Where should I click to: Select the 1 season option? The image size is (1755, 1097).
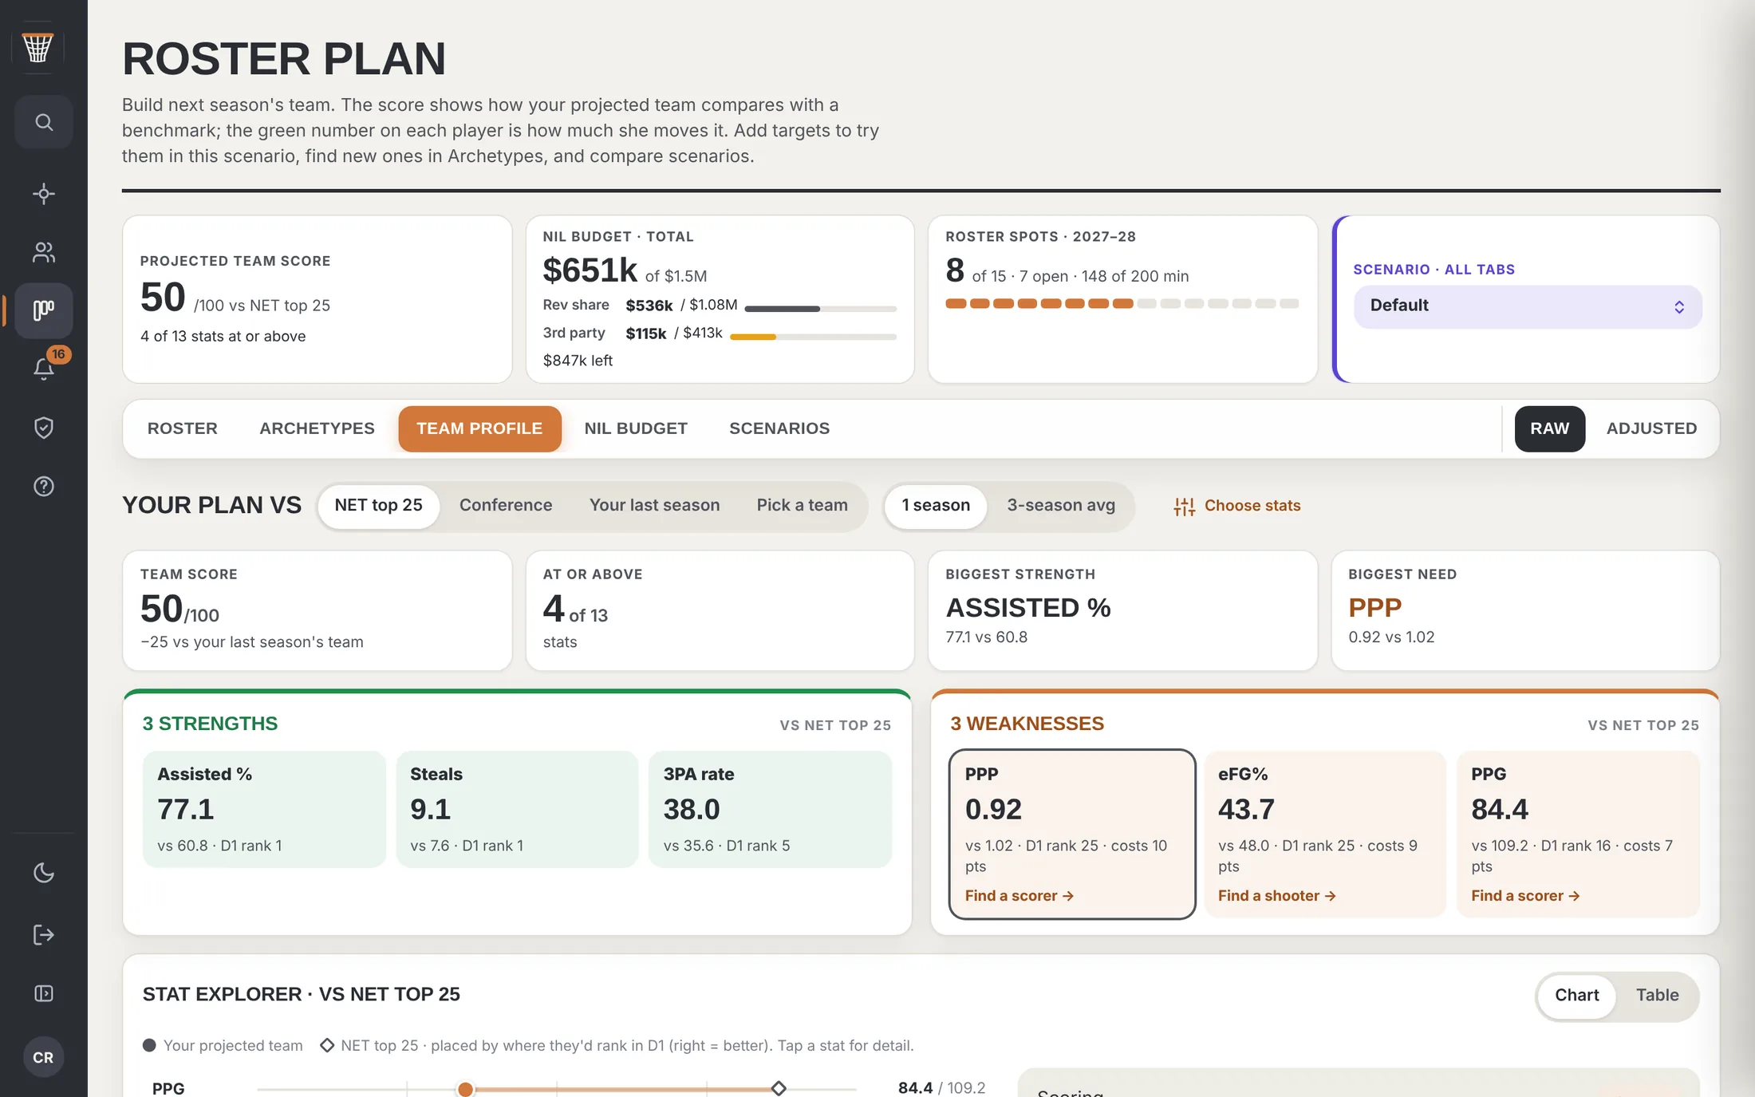[x=936, y=506]
